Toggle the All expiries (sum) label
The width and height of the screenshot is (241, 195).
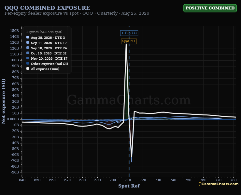click(x=45, y=69)
